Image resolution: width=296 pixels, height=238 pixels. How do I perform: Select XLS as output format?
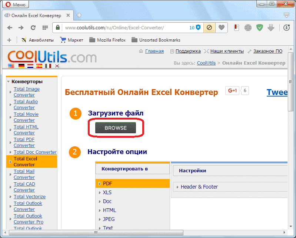click(107, 192)
